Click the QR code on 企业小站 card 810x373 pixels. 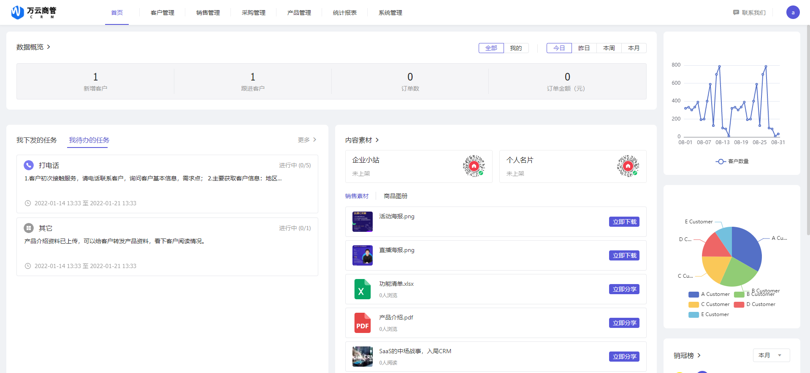[x=474, y=166]
